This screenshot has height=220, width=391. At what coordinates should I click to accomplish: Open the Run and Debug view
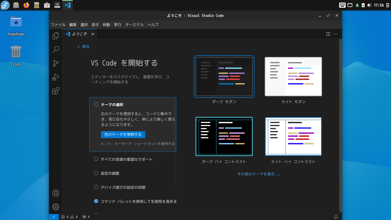[x=56, y=77]
